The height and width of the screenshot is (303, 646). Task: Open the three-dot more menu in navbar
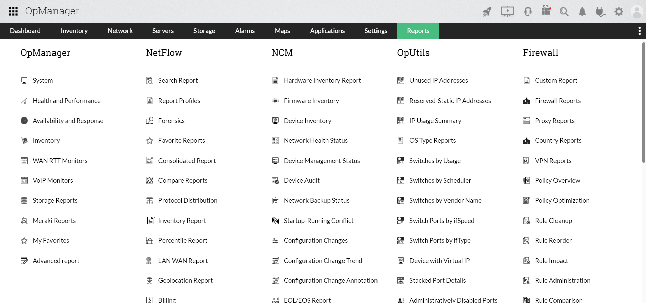639,31
